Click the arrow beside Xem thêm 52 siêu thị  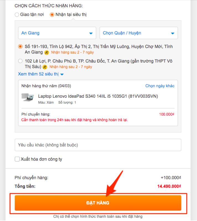(62, 74)
